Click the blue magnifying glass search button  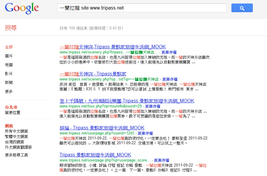pyautogui.click(x=242, y=8)
